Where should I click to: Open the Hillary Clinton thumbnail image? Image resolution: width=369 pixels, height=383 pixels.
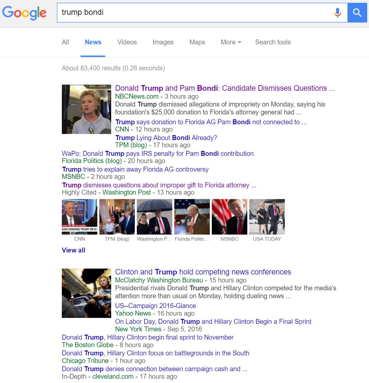point(86,109)
